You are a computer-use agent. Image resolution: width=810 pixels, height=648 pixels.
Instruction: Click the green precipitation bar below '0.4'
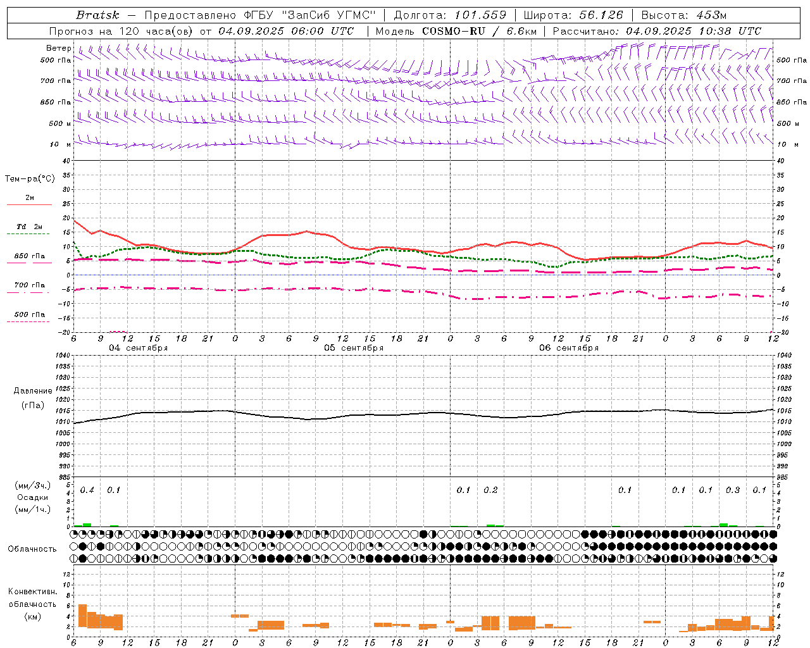click(x=87, y=525)
